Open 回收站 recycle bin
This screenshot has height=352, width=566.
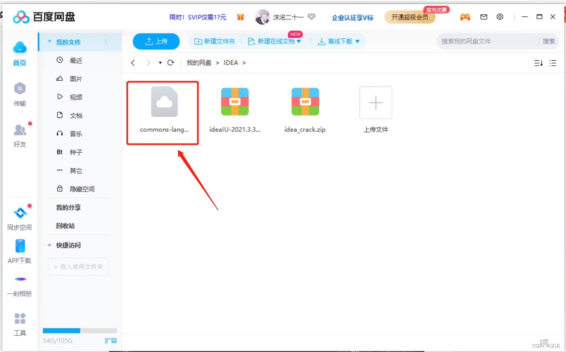[65, 226]
